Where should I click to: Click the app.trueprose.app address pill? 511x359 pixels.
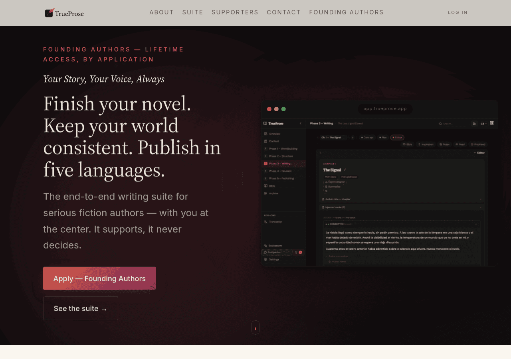(x=385, y=108)
